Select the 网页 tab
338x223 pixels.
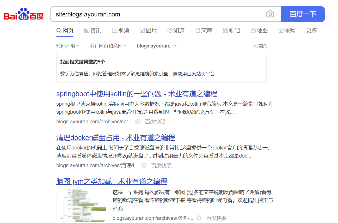65,31
